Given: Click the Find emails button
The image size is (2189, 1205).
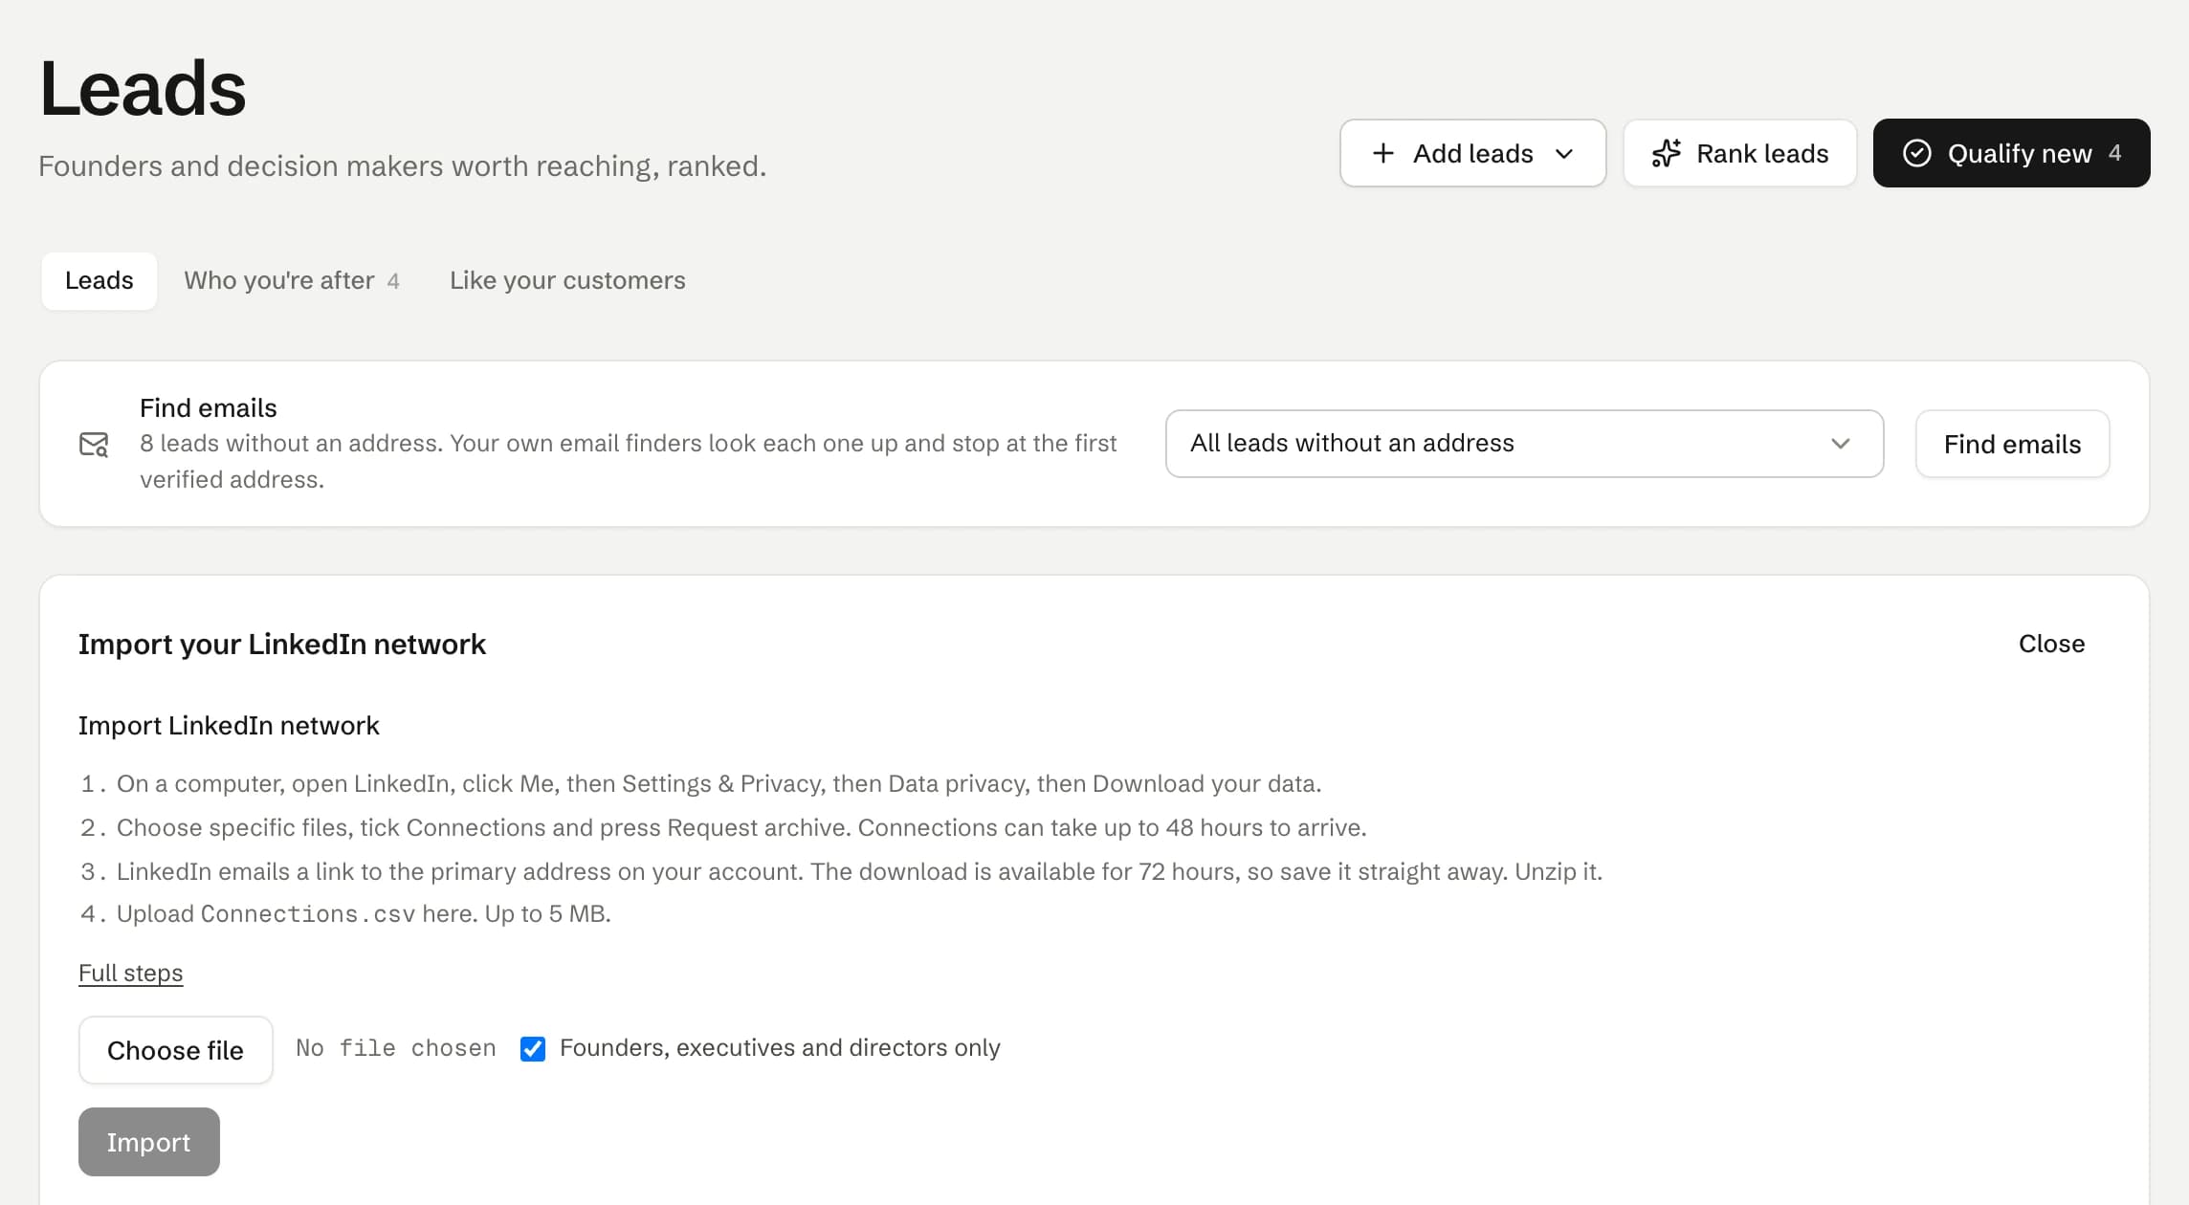Looking at the screenshot, I should 2012,444.
